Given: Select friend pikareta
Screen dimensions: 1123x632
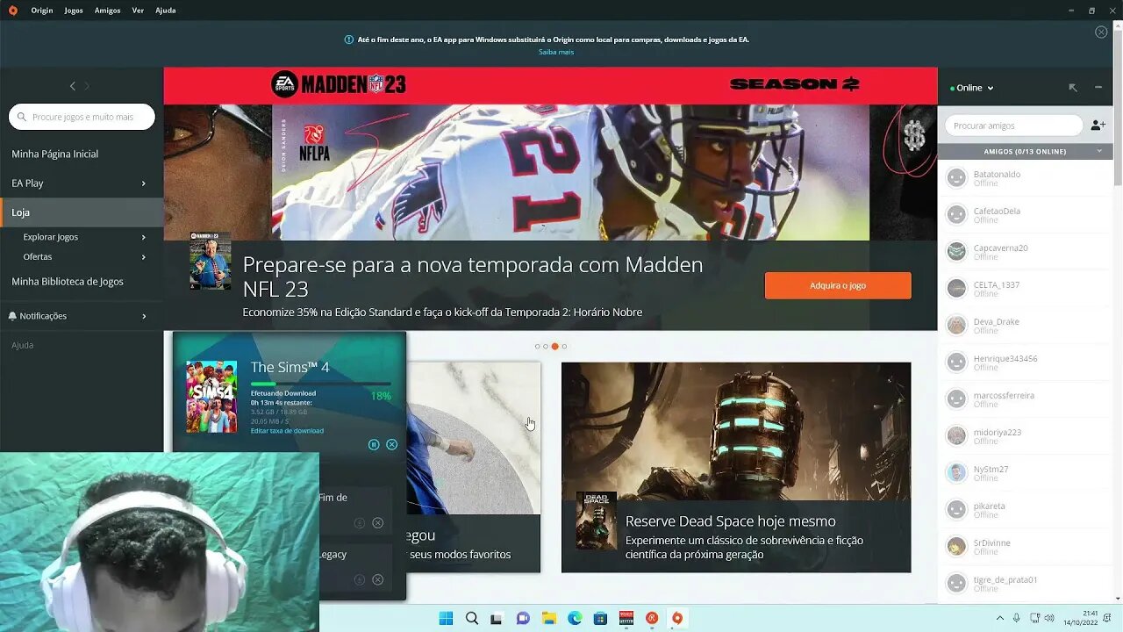Looking at the screenshot, I should click(x=1026, y=510).
